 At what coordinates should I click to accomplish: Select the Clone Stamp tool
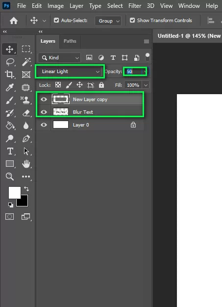click(25, 100)
